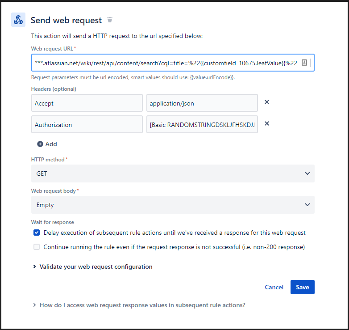The height and width of the screenshot is (330, 349).
Task: Open the HTTP method dropdown
Action: click(x=173, y=173)
